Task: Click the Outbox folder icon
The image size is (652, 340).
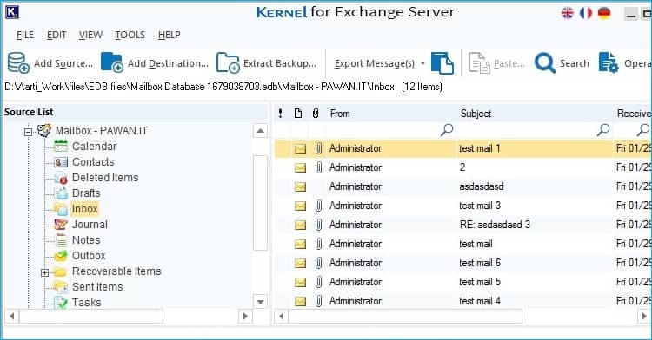Action: pyautogui.click(x=61, y=255)
